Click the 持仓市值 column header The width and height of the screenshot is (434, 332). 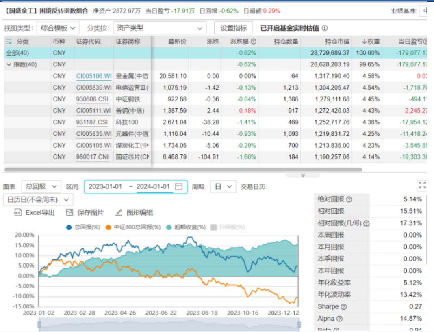337,41
